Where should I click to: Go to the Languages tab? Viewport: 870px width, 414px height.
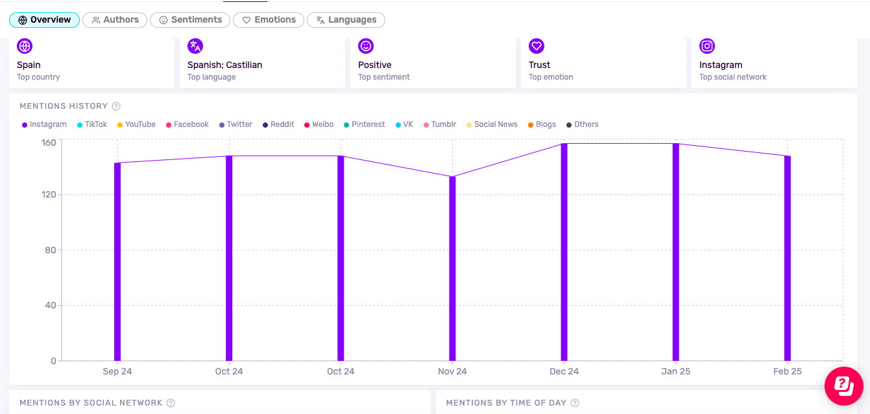point(346,20)
